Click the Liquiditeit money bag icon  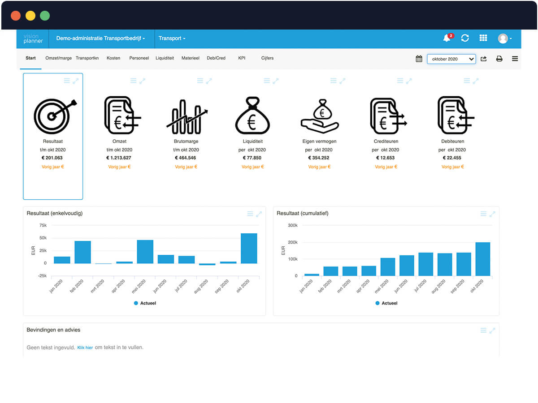(252, 116)
